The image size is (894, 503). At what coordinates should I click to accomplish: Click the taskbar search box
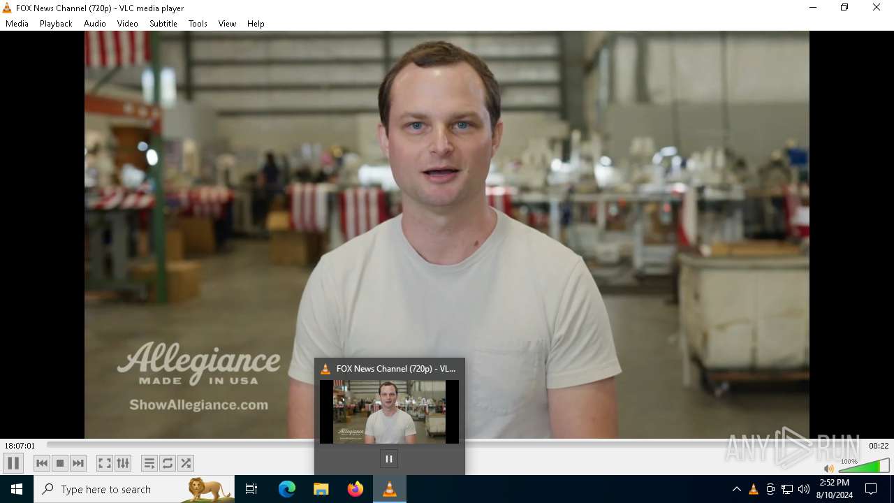pyautogui.click(x=134, y=489)
